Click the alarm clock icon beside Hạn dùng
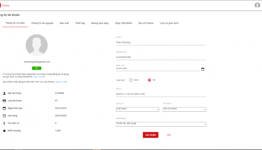 [x=4, y=115]
